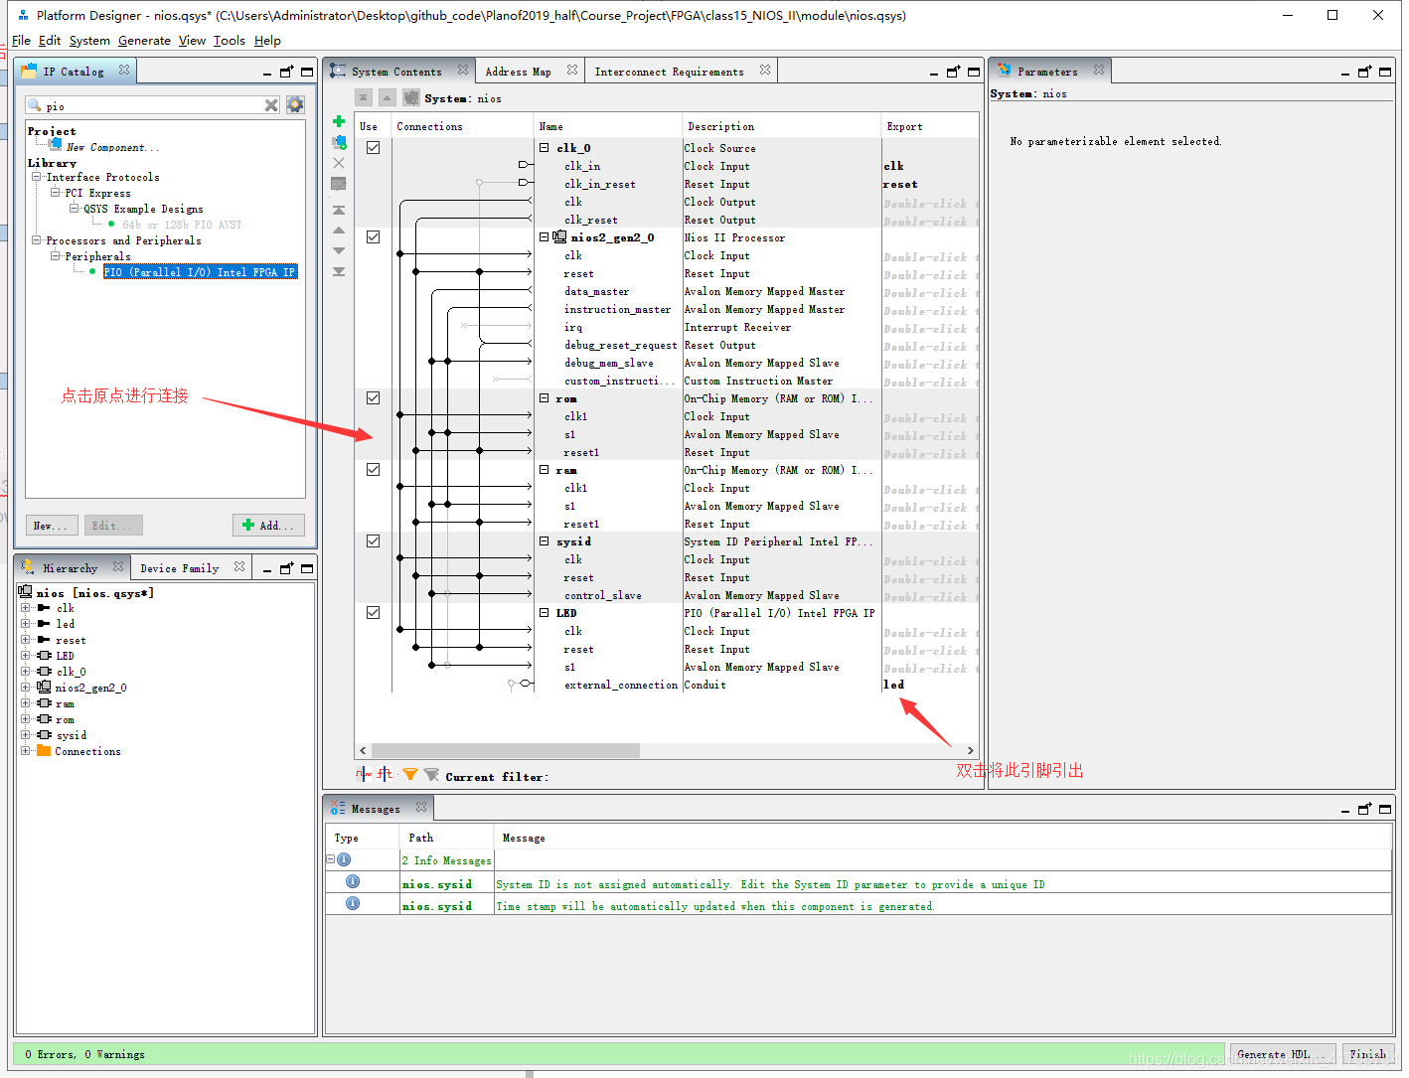Screen dimensions: 1409x1078
Task: Click the IP Catalog search field
Action: coord(153,105)
